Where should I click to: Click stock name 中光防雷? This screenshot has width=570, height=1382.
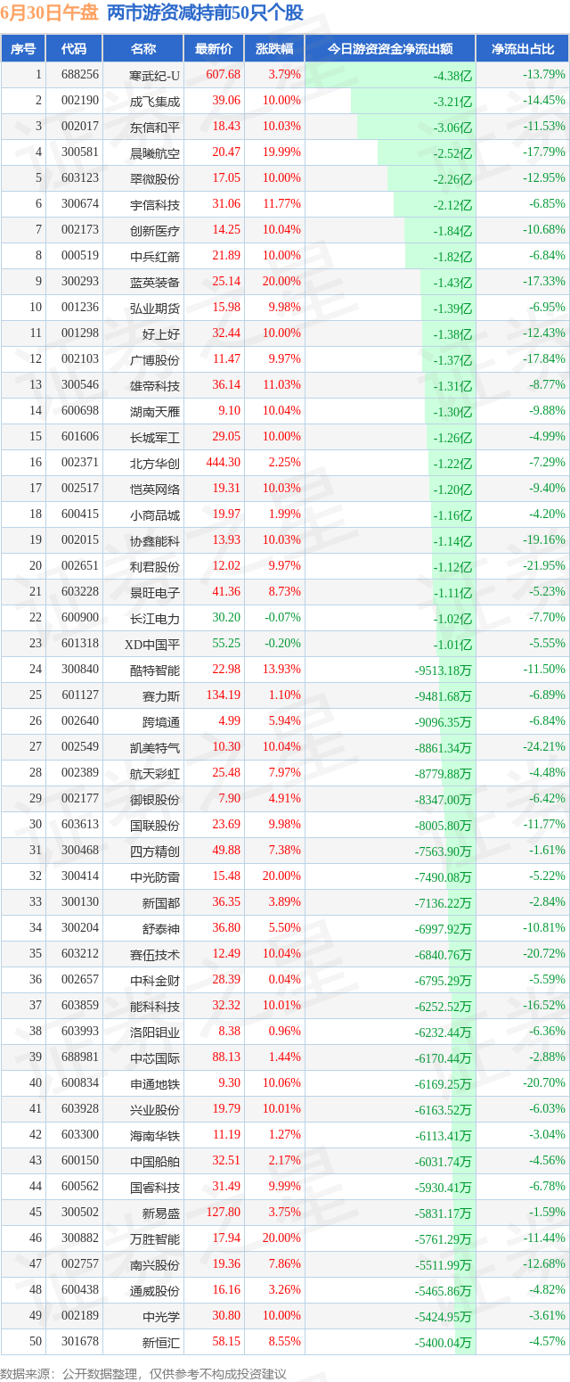[x=154, y=876]
